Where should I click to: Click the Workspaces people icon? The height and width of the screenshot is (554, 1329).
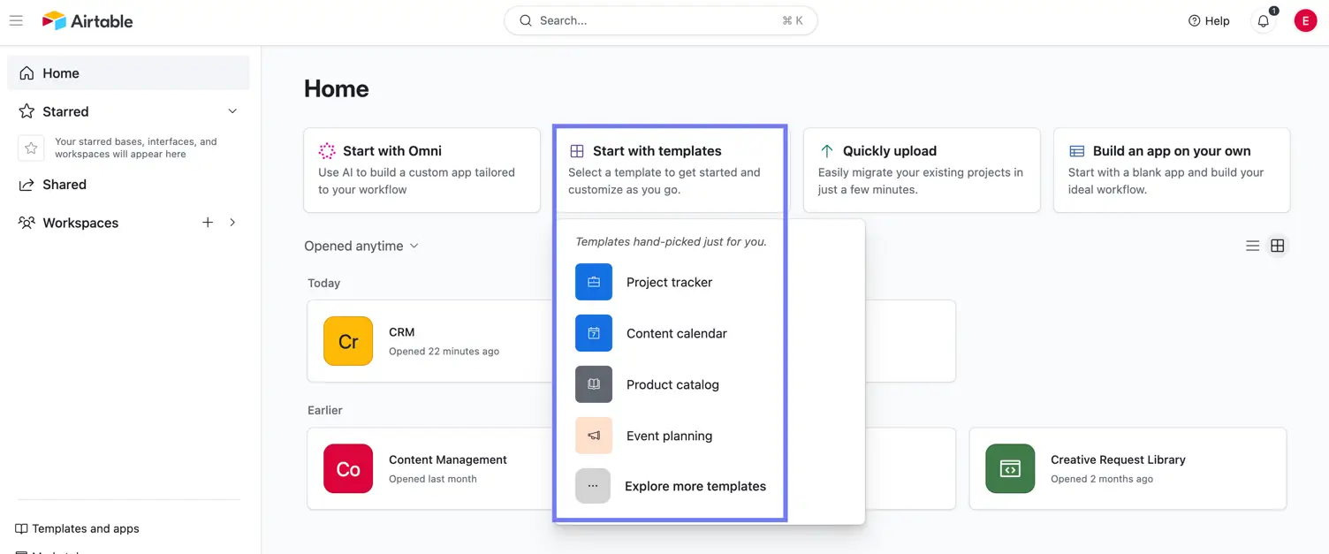click(27, 223)
